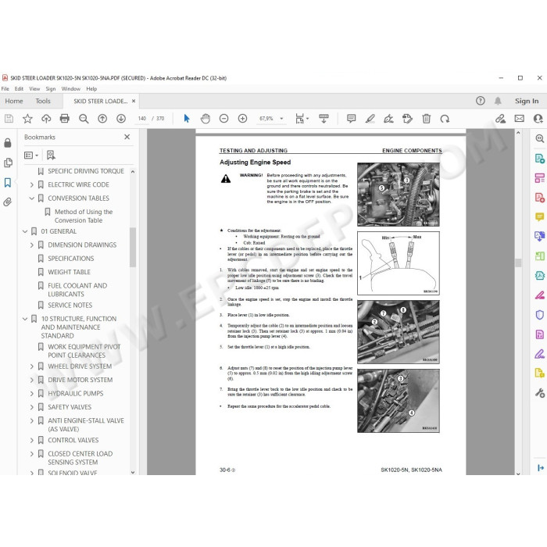Open the find text magnifier icon
Image resolution: width=547 pixels, height=547 pixels.
point(84,119)
